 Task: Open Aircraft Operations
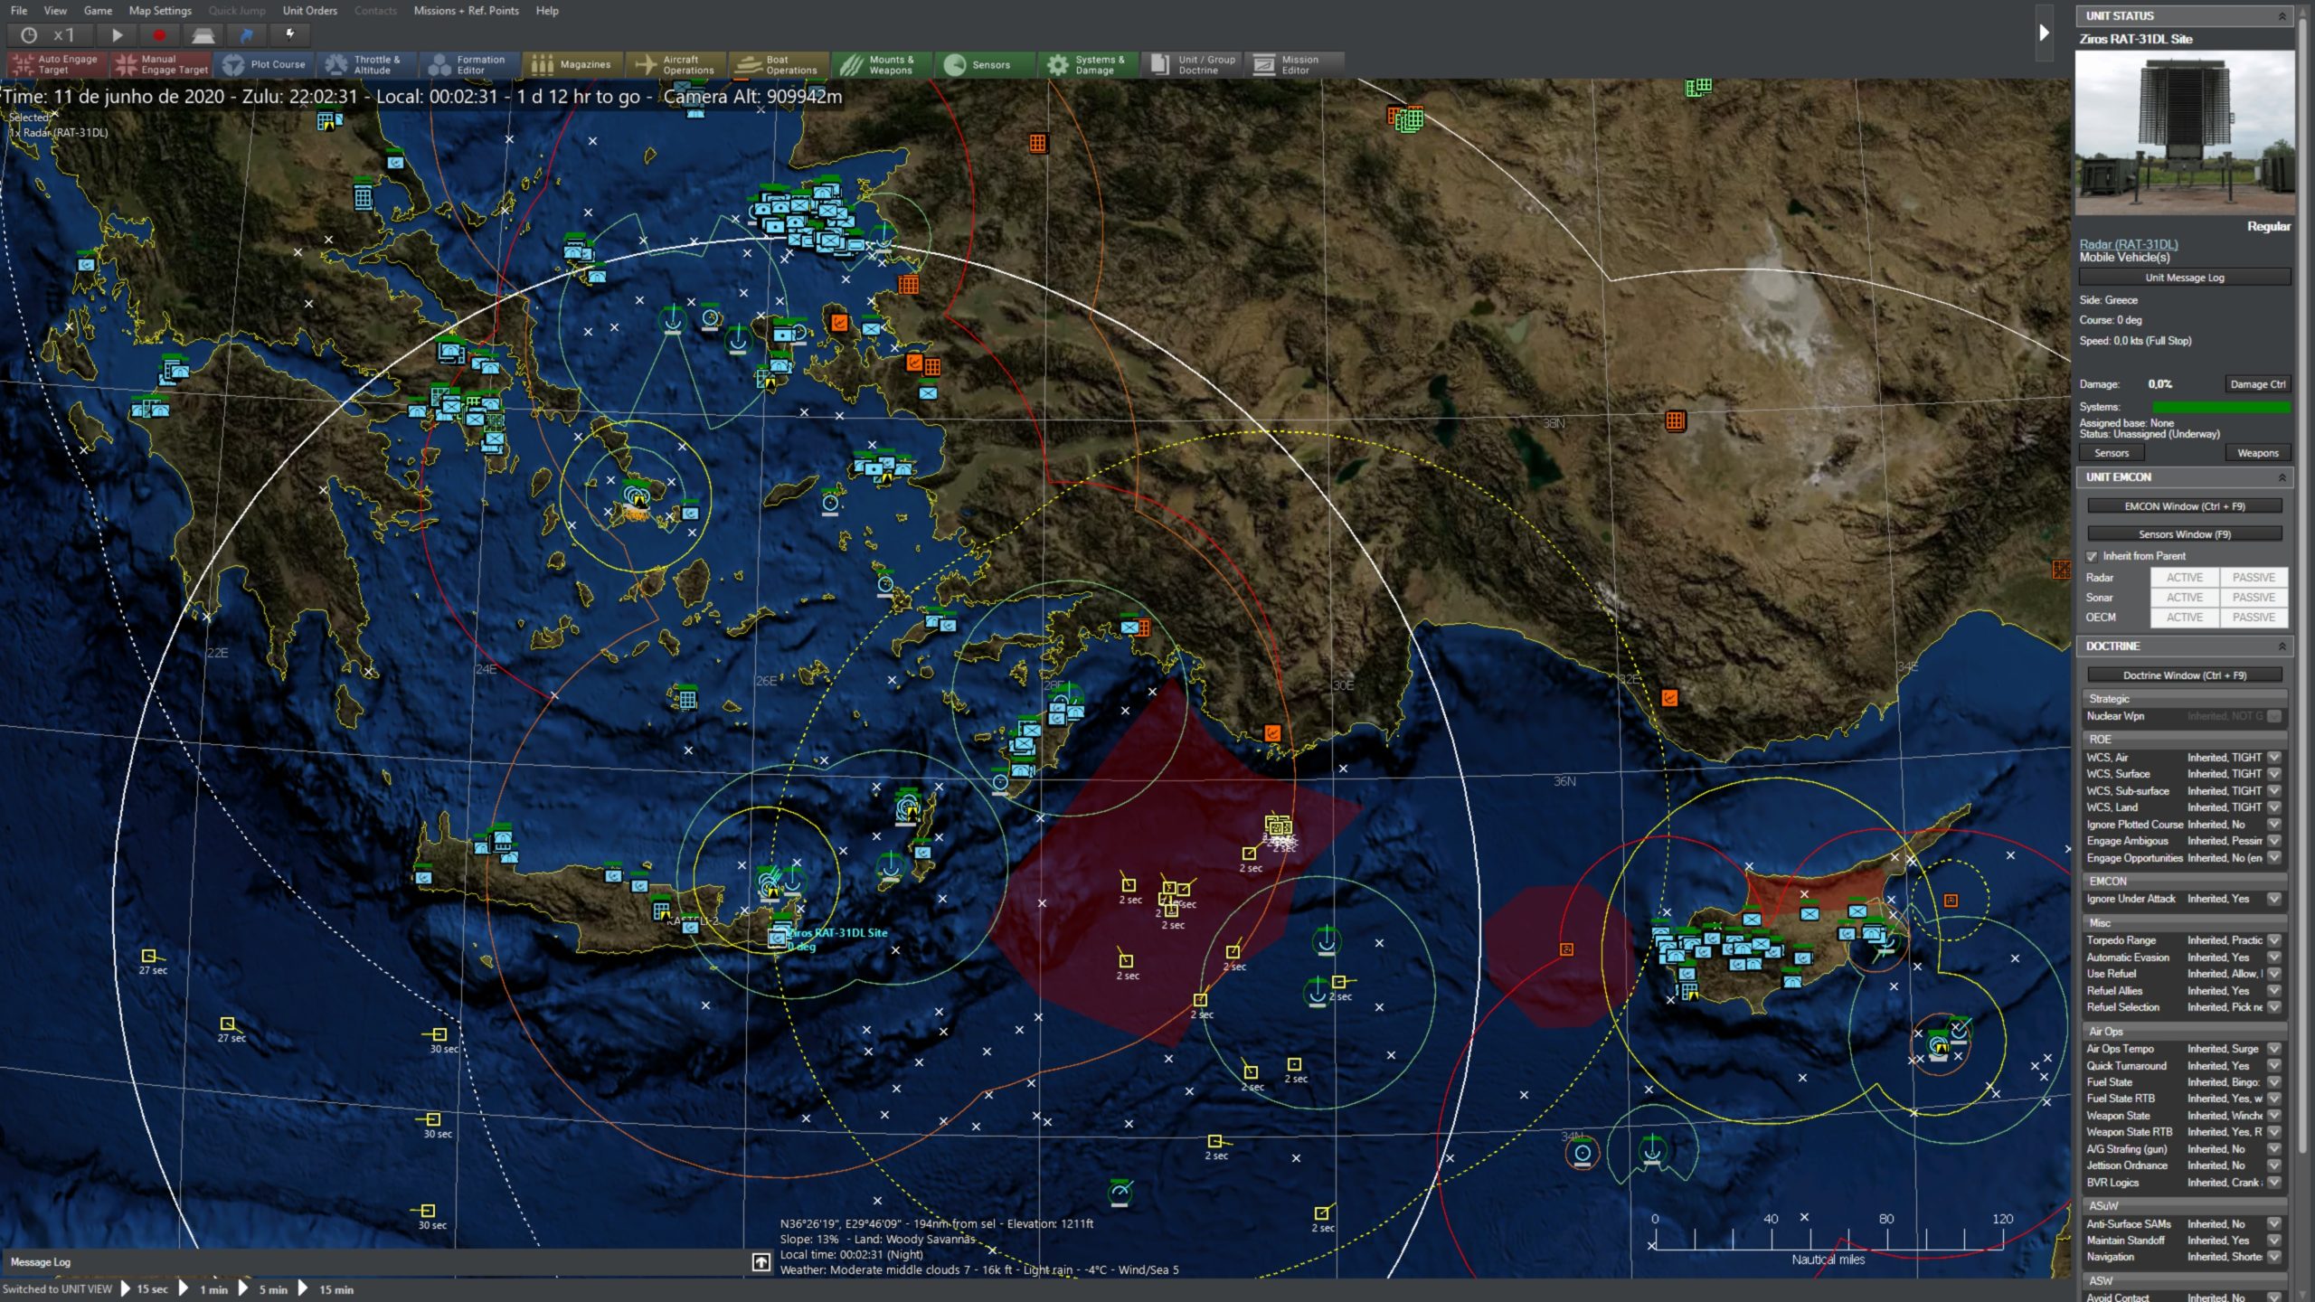(676, 64)
